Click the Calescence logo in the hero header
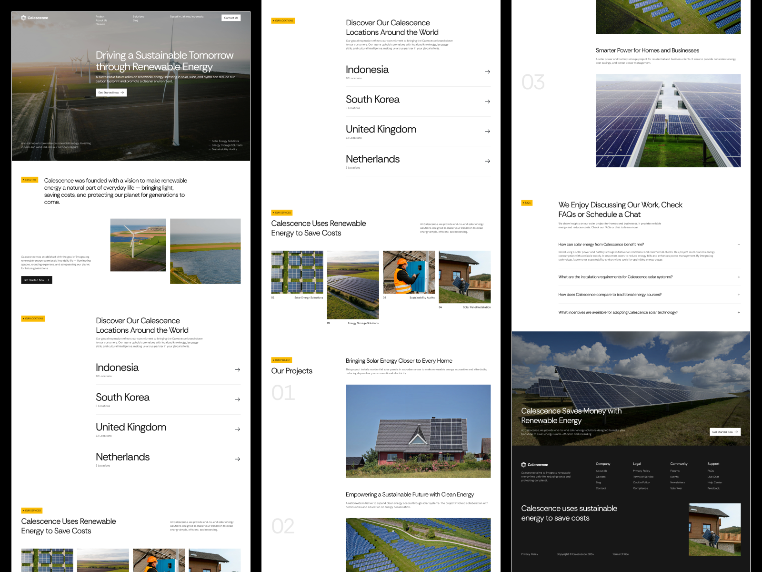Image resolution: width=762 pixels, height=572 pixels. click(x=35, y=18)
